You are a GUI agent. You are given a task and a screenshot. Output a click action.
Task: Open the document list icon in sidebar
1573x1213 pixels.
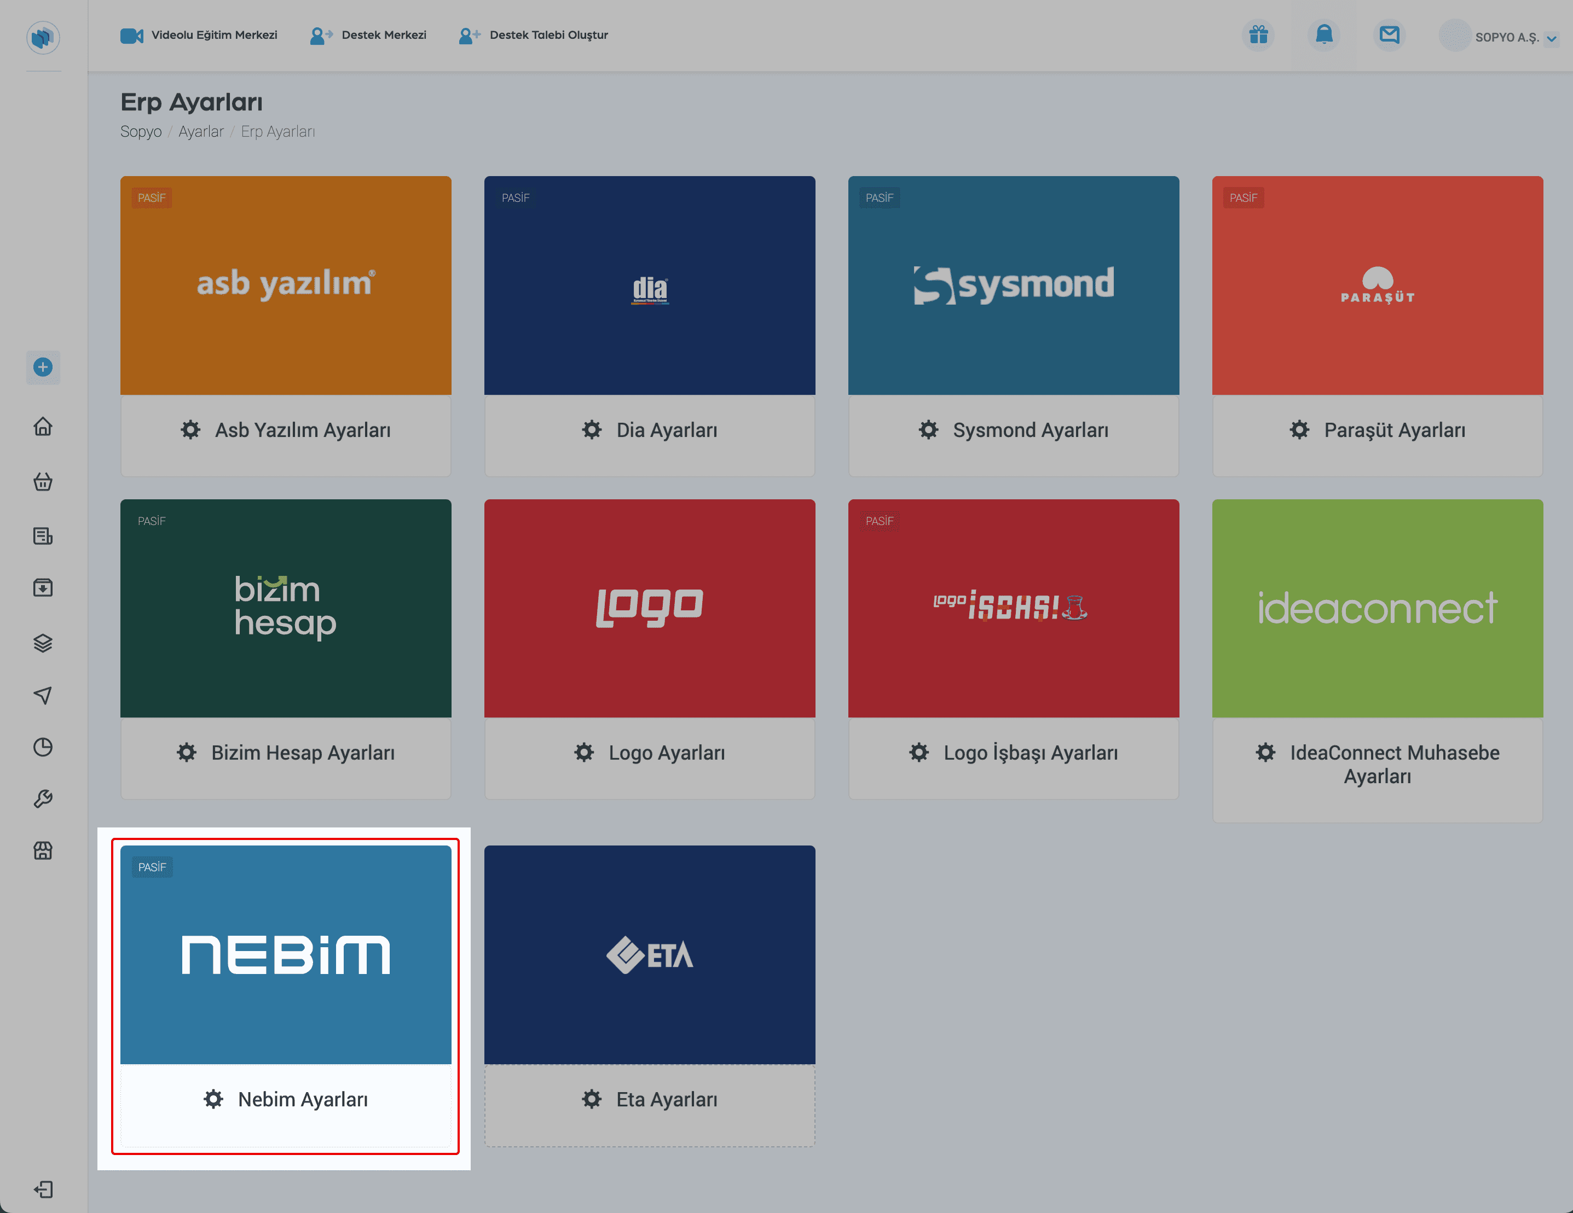43,535
